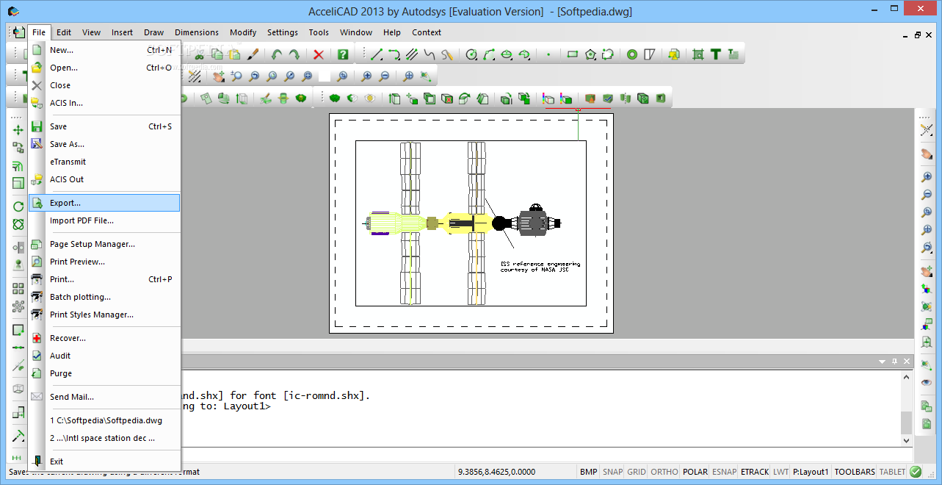Click the Move tool in left toolbar
The width and height of the screenshot is (942, 485).
pyautogui.click(x=18, y=130)
